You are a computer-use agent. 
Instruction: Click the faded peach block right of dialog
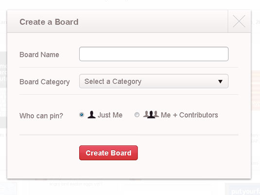tap(256, 90)
